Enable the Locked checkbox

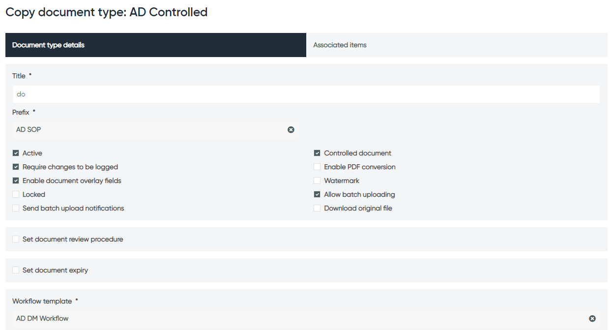(x=16, y=194)
